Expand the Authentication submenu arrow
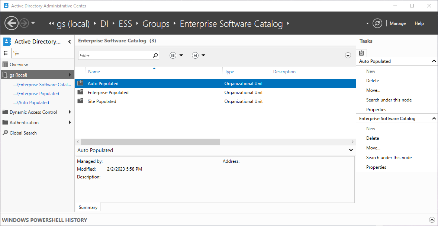The height and width of the screenshot is (226, 438). (x=70, y=122)
